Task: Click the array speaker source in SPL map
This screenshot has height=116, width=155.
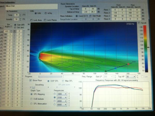Action: (x=40, y=56)
